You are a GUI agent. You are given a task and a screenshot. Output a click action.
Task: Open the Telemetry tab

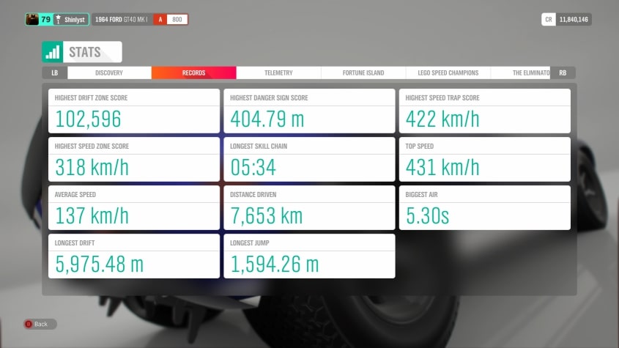(278, 73)
